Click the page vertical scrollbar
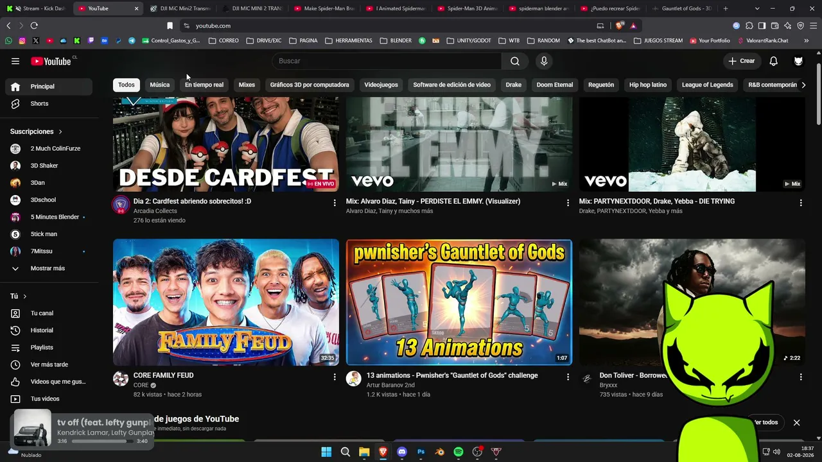822x462 pixels. (818, 94)
